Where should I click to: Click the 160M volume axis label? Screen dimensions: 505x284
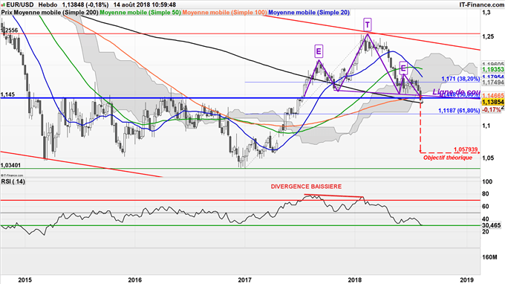tap(489, 257)
